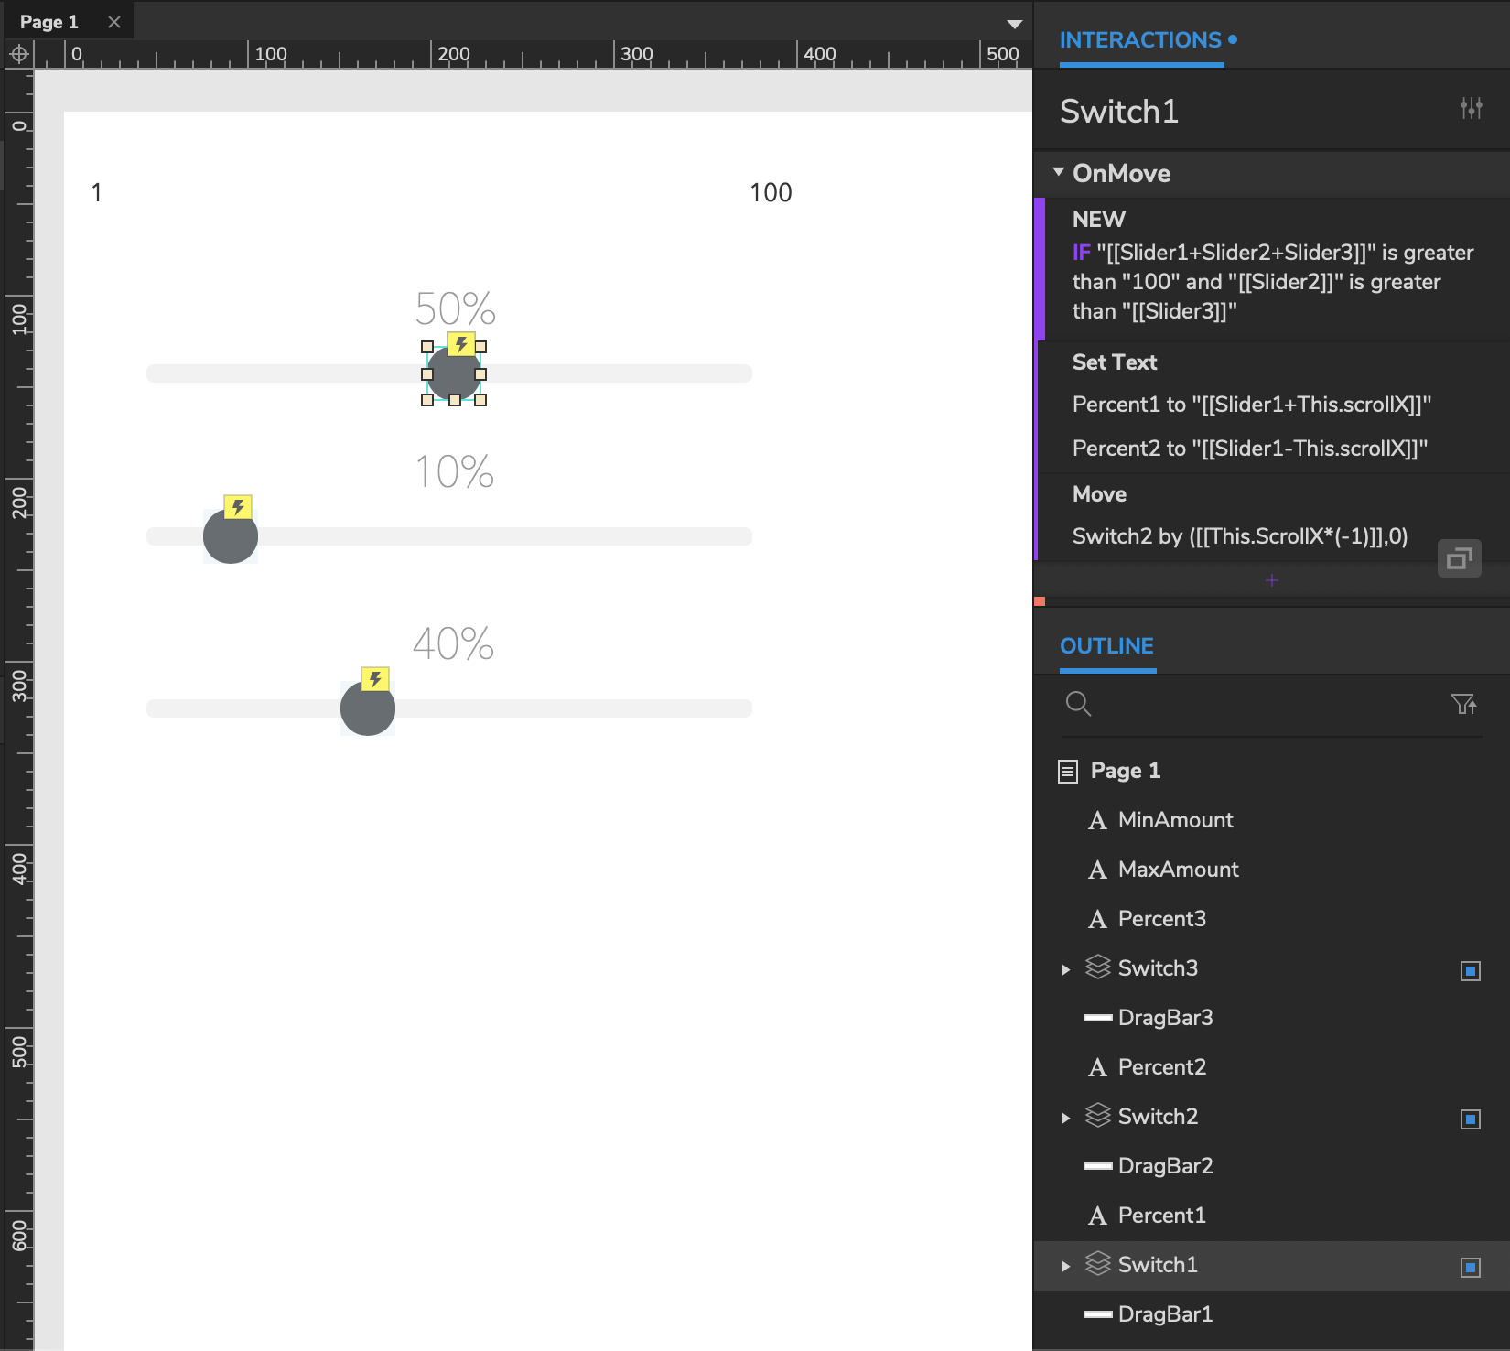
Task: Toggle the Switch3 dynamic panel view indicator
Action: pyautogui.click(x=1470, y=970)
